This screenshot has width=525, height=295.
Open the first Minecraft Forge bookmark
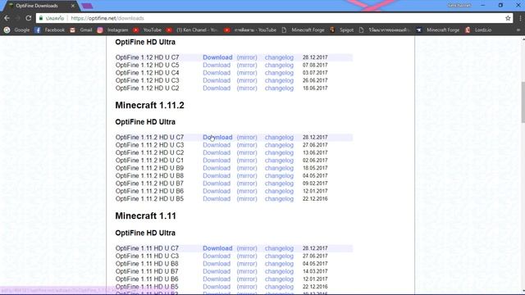click(x=303, y=30)
